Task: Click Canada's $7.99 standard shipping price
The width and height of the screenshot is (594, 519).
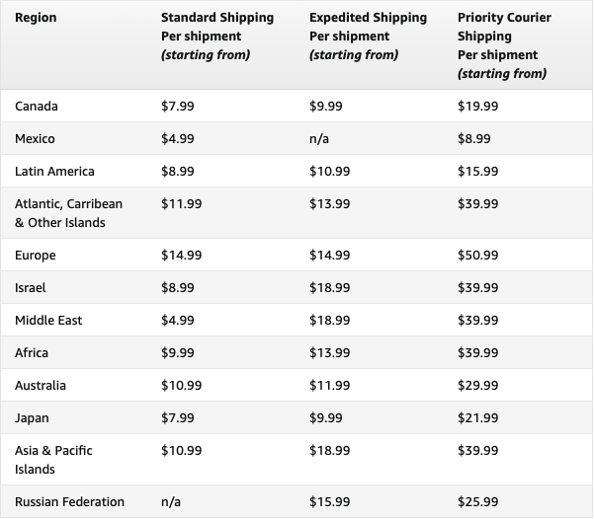Action: click(178, 106)
